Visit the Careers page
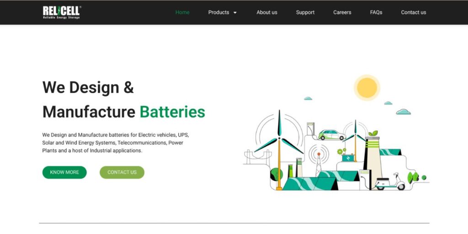Screen dimensions: 468x234 click(x=342, y=12)
